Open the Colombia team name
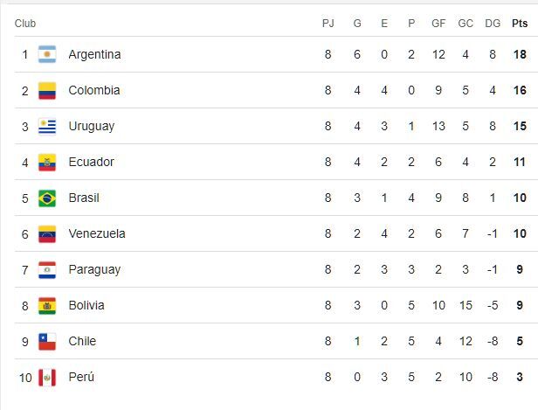This screenshot has width=538, height=410. click(x=94, y=91)
